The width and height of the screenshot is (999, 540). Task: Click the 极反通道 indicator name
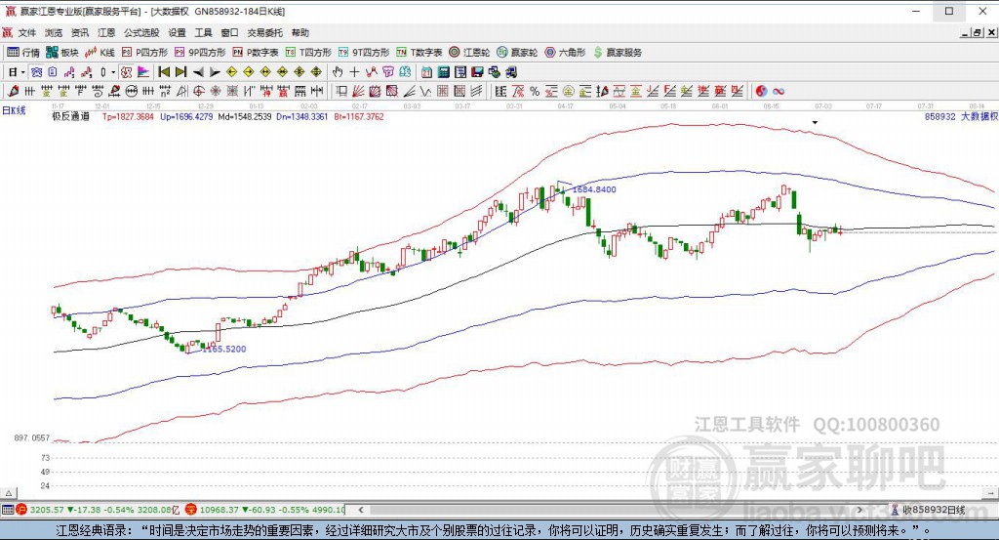click(70, 116)
